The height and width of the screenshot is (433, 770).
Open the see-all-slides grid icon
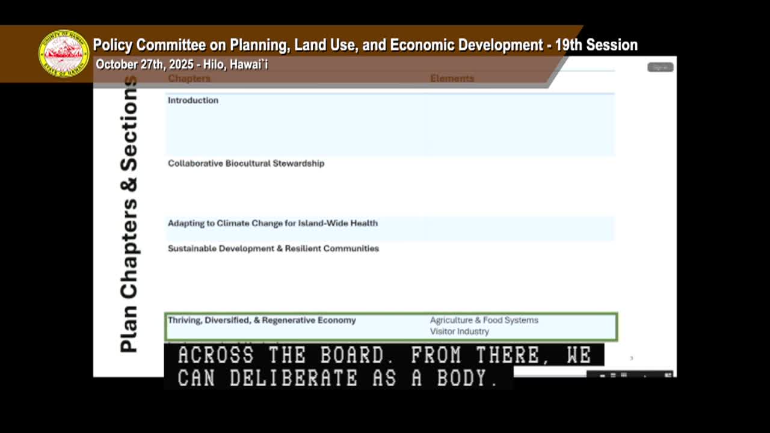point(623,375)
